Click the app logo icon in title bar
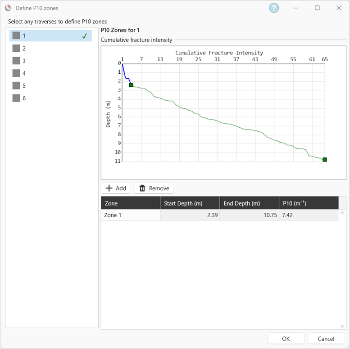This screenshot has width=350, height=349. (8, 8)
